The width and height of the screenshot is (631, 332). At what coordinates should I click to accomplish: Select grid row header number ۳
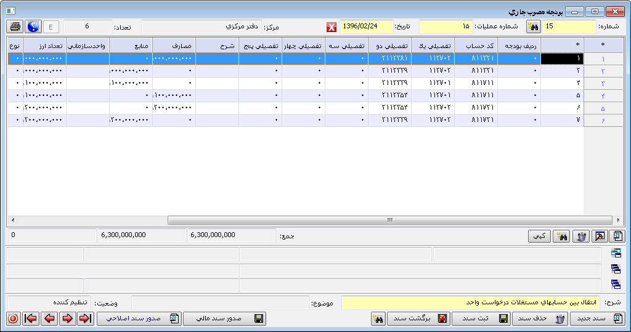pos(603,83)
